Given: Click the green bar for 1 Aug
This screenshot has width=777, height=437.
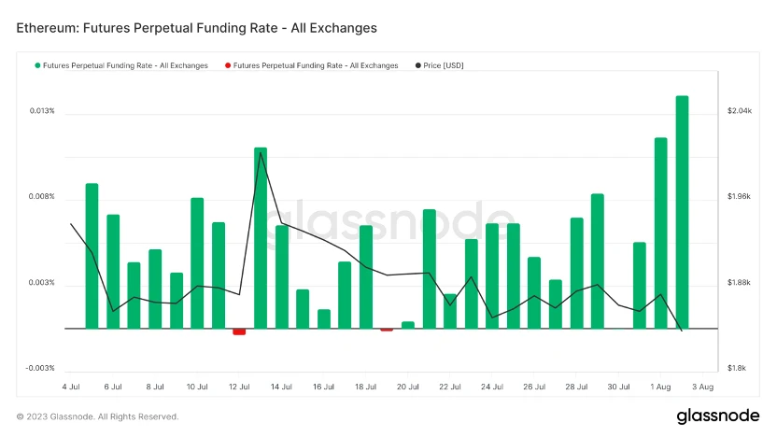Looking at the screenshot, I should 661,233.
